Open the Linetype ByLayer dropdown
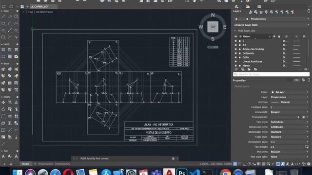Screen dimensions: 312x175 (290, 102)
